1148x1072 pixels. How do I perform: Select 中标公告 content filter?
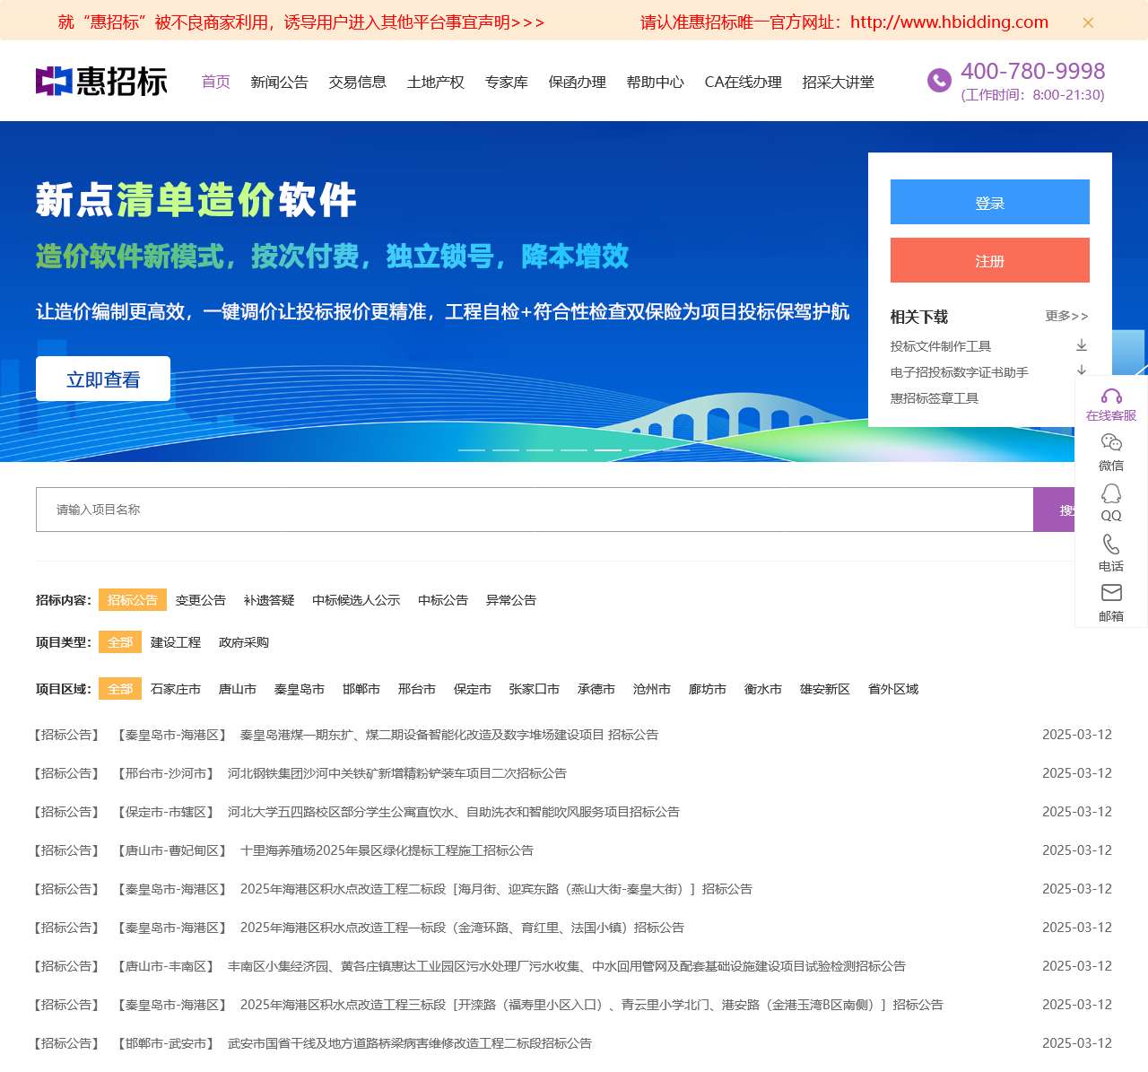(443, 600)
